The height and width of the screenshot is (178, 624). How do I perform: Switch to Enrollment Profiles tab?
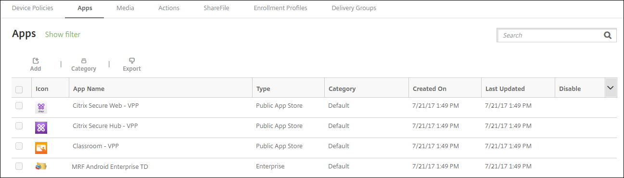280,8
